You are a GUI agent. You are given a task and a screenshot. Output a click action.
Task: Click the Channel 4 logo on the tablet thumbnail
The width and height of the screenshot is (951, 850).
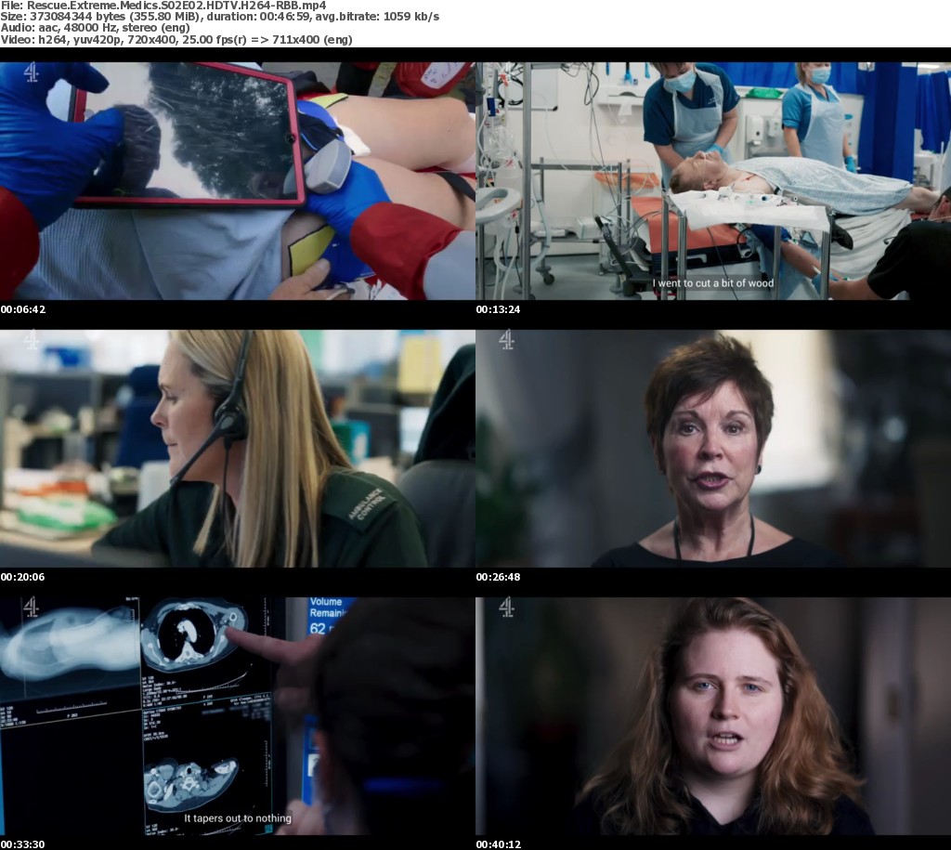31,72
